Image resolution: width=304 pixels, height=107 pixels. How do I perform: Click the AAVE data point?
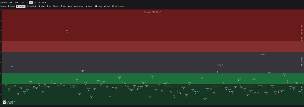(x=76, y=81)
